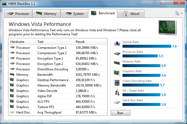
Task: Click the heartbeat monitor icon
Action: (167, 28)
